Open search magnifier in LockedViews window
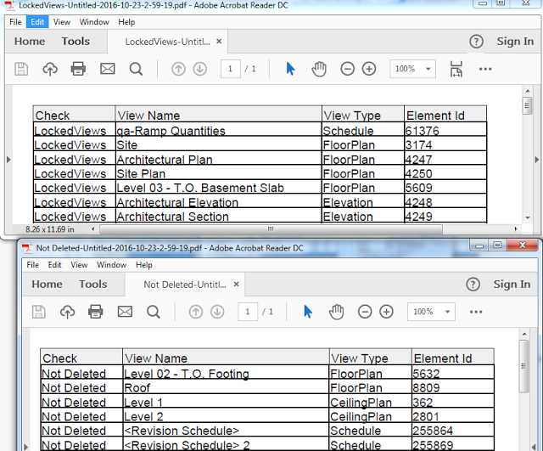Screen dimensions: 543x451 tap(136, 69)
